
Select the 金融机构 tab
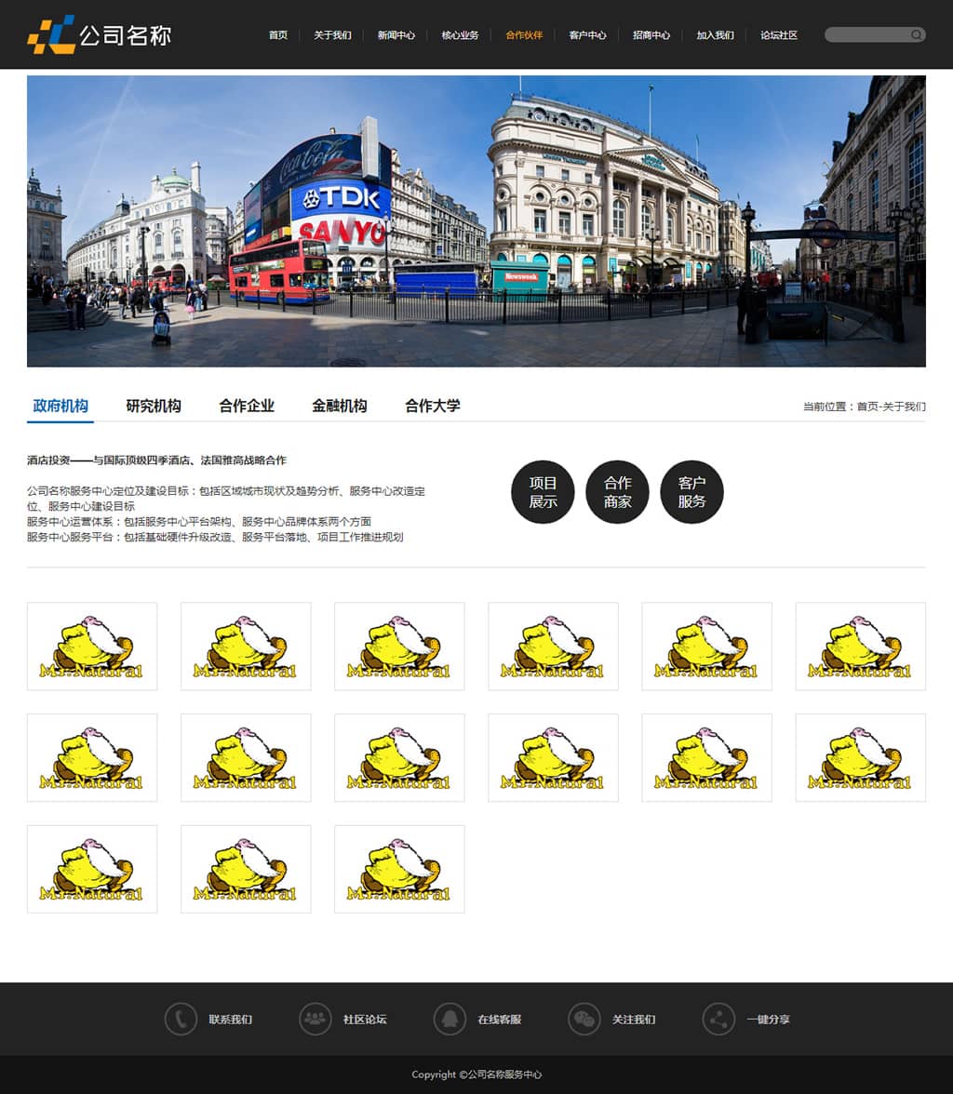point(340,406)
